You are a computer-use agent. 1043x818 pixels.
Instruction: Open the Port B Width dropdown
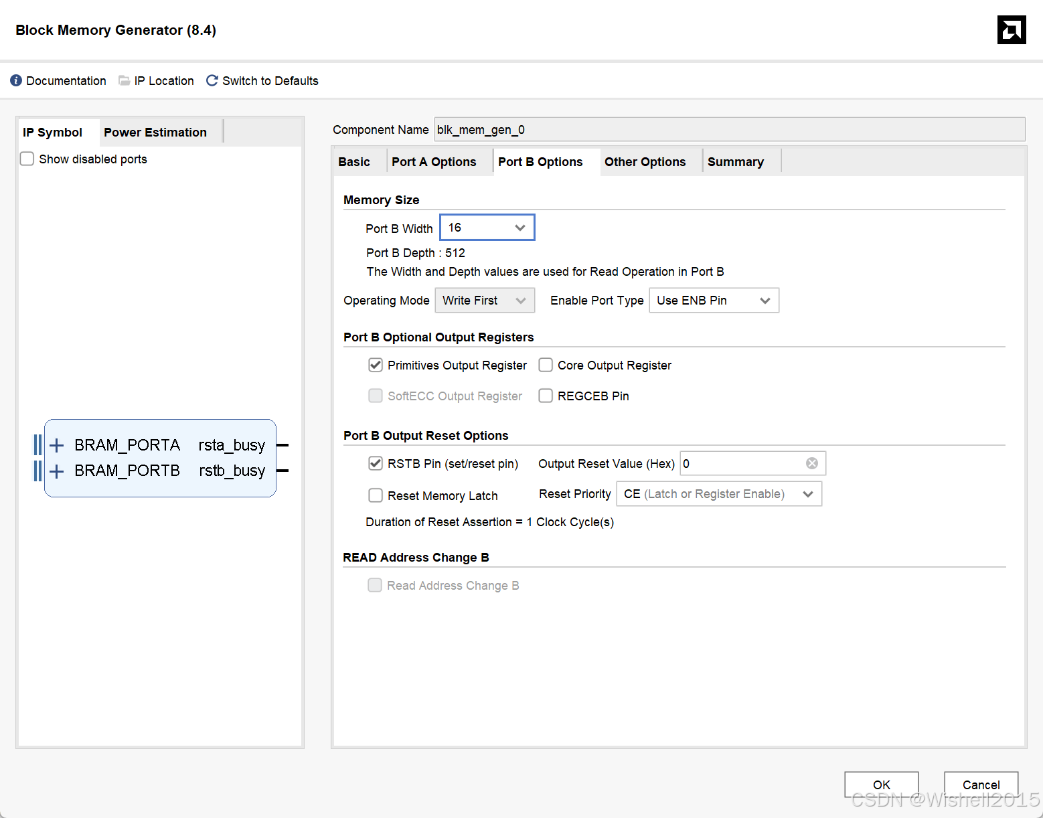coord(487,228)
